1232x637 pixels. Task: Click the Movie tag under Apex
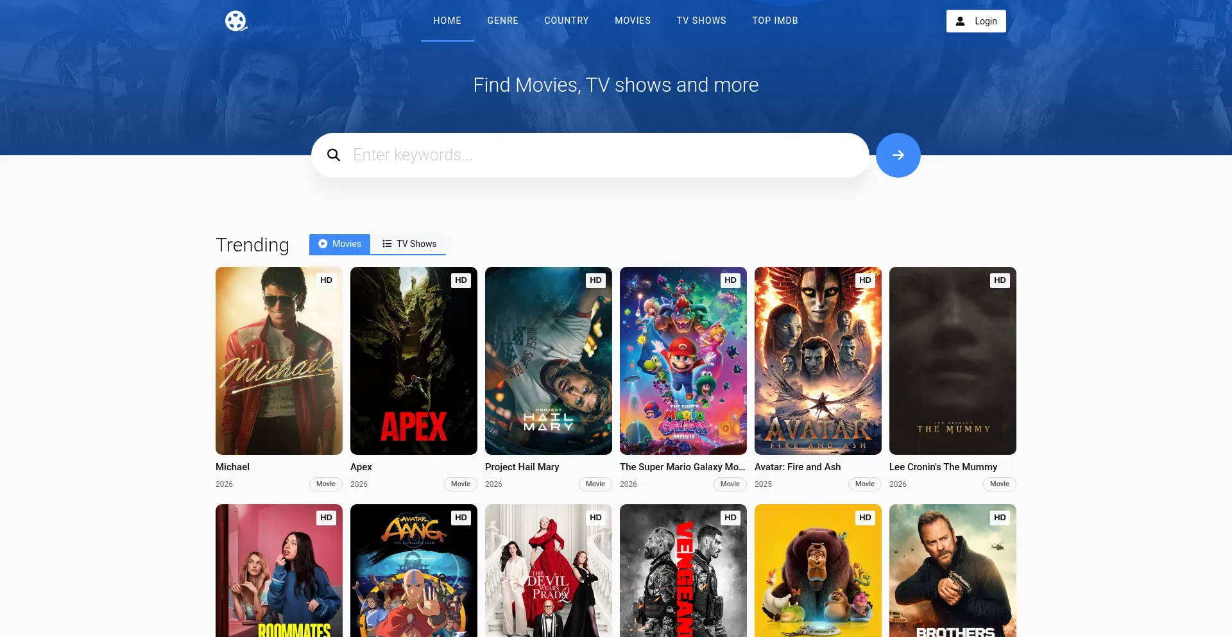(x=461, y=484)
